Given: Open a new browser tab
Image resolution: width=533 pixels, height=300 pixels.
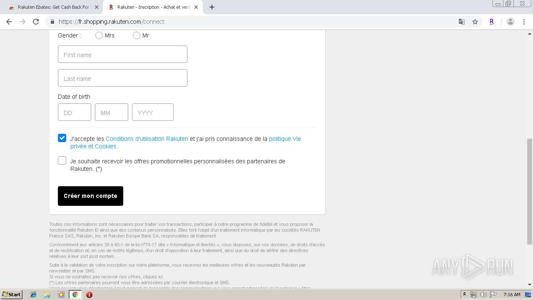Looking at the screenshot, I should (x=212, y=7).
